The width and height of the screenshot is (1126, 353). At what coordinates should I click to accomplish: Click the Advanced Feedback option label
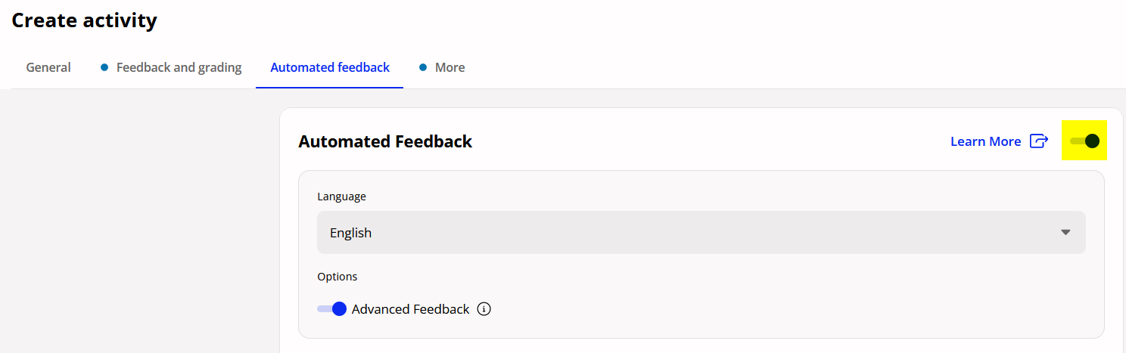click(x=410, y=309)
